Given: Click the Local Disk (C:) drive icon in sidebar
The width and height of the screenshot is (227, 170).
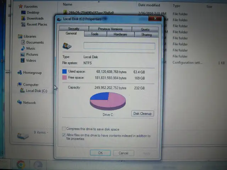Looking at the screenshot, I should click(x=22, y=90).
